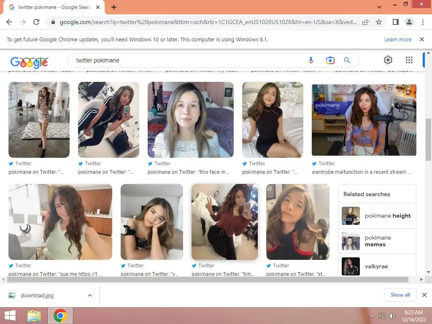
Task: Open the 'Learn more' link about Chrome updates
Action: [x=398, y=39]
